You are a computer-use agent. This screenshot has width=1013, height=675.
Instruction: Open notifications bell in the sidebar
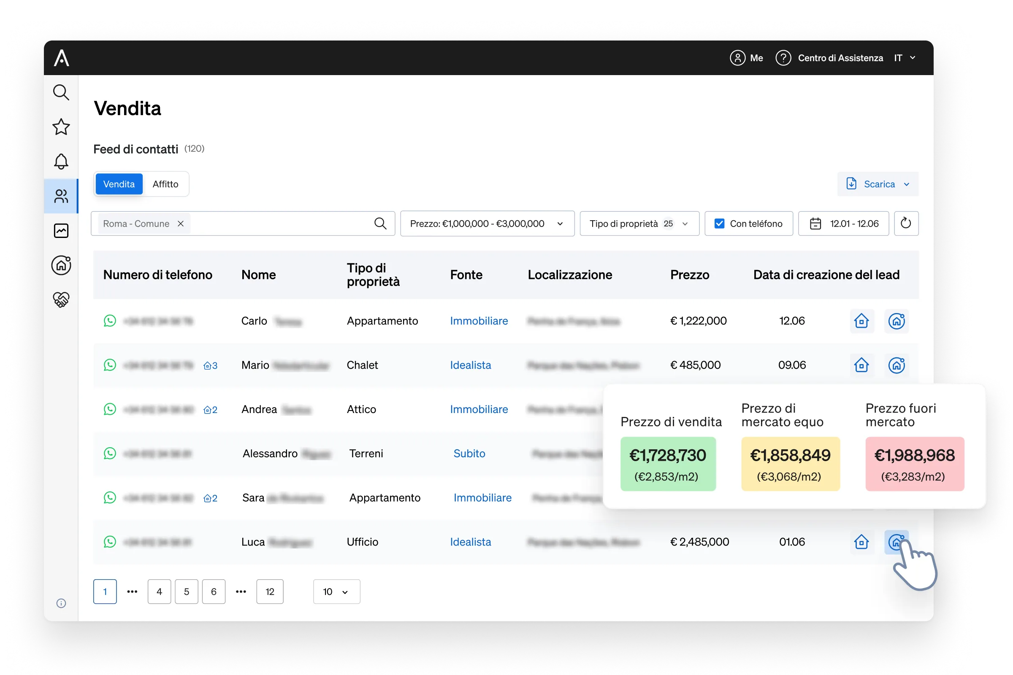61,162
